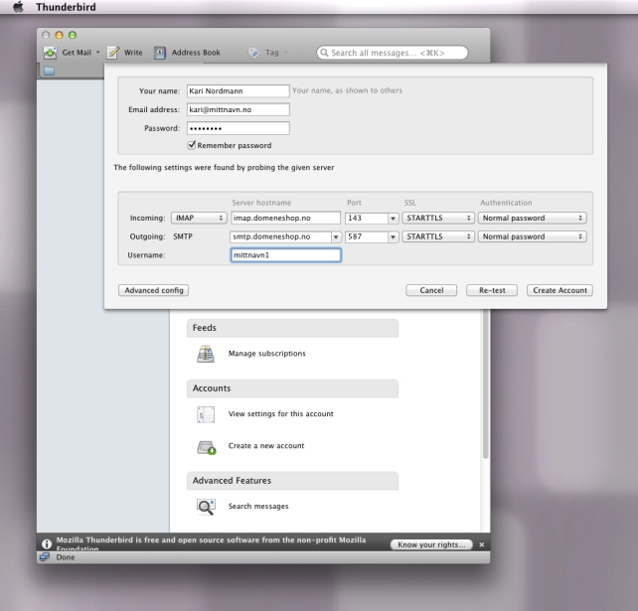Screen dimensions: 638x611
Task: Click the info icon in notification bar
Action: 47,543
